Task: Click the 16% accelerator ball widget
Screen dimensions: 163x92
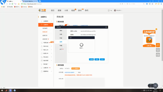Action: tap(156, 86)
